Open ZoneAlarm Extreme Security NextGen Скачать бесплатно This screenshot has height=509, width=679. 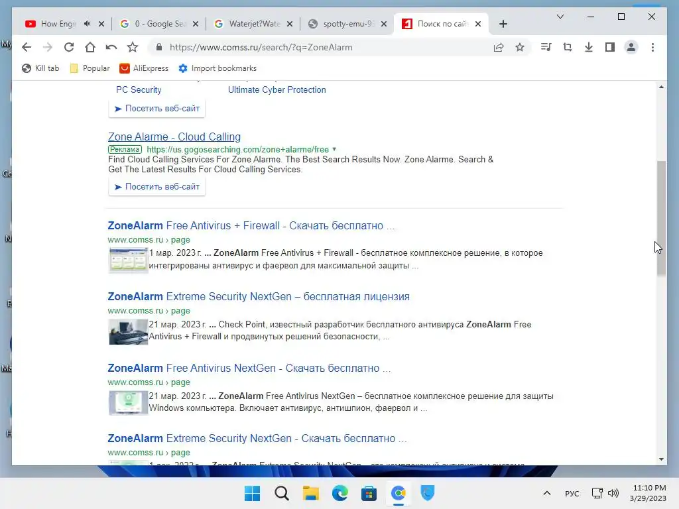(257, 438)
